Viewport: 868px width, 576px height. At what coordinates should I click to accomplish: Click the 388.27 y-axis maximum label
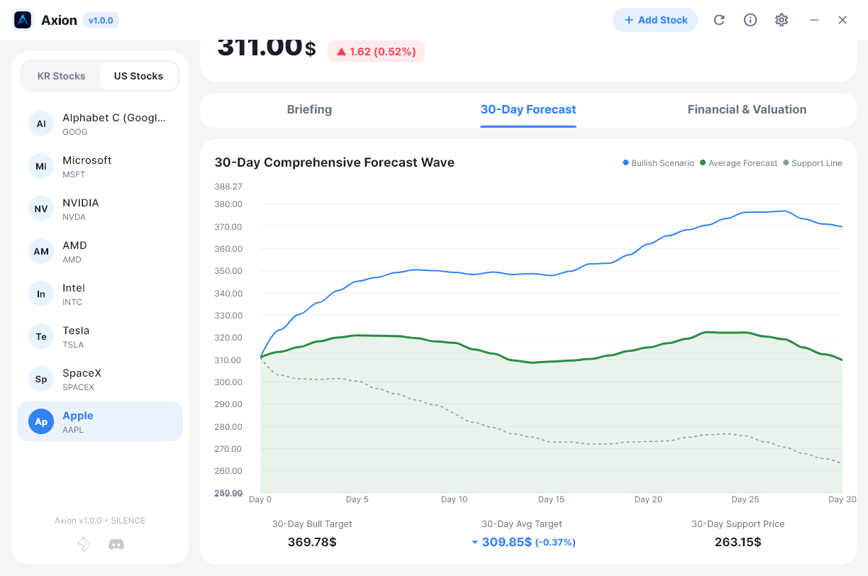click(x=228, y=187)
